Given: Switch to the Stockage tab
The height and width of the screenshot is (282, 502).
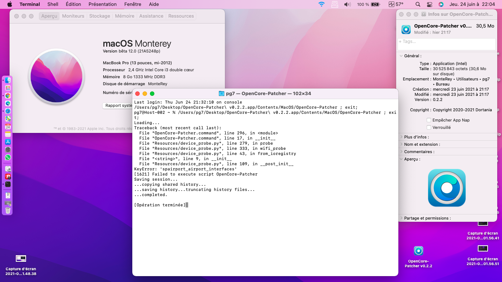Looking at the screenshot, I should click(100, 16).
